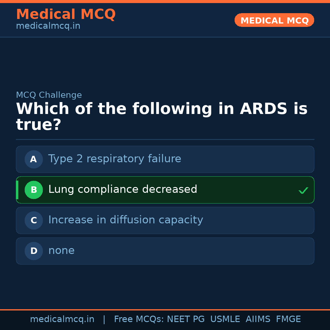Click the orange MEDICAL MCQ badge
Screen dimensions: 330x330
coord(274,20)
